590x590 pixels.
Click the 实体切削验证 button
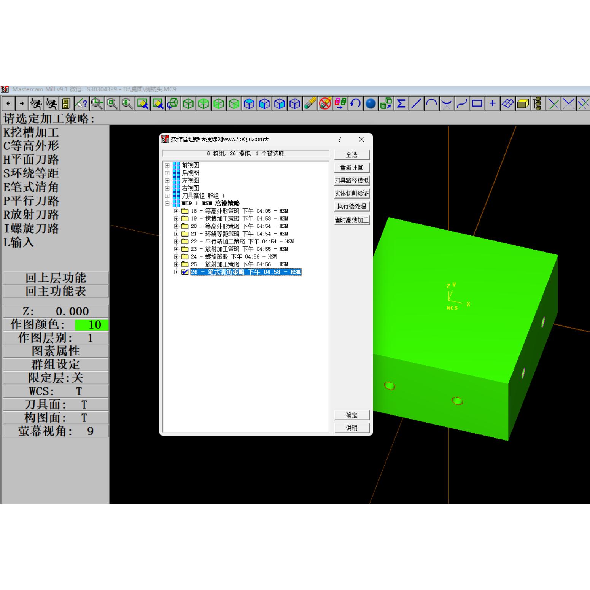[x=352, y=194]
